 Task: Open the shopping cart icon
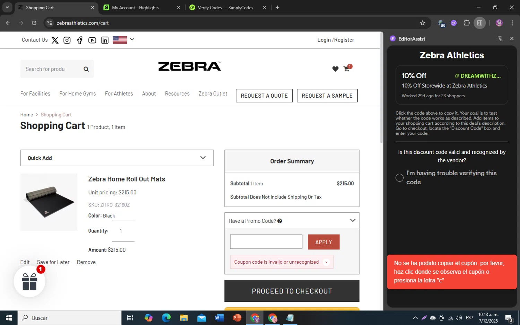[x=347, y=68]
